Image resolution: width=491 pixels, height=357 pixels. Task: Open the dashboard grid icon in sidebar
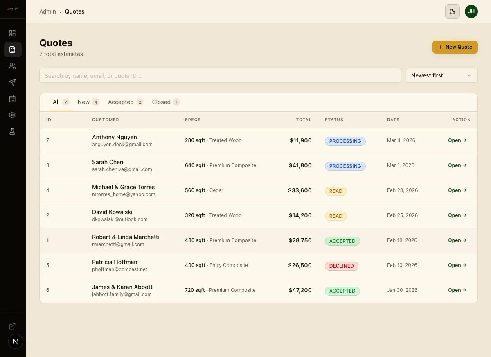(12, 33)
